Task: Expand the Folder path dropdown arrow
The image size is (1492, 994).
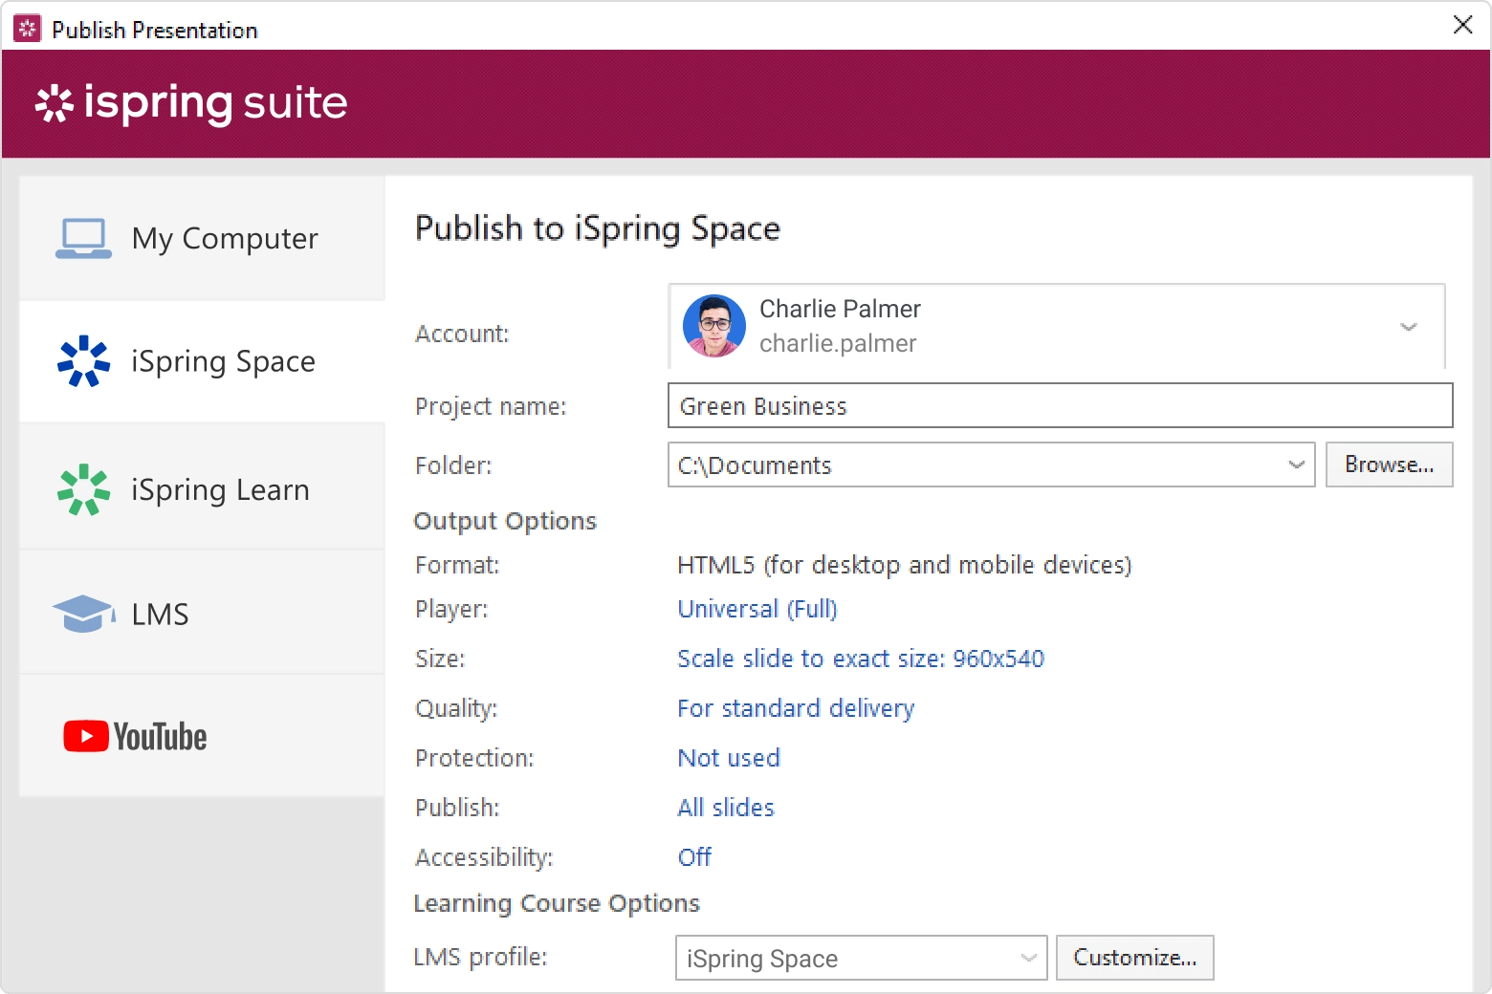Action: (x=1296, y=465)
